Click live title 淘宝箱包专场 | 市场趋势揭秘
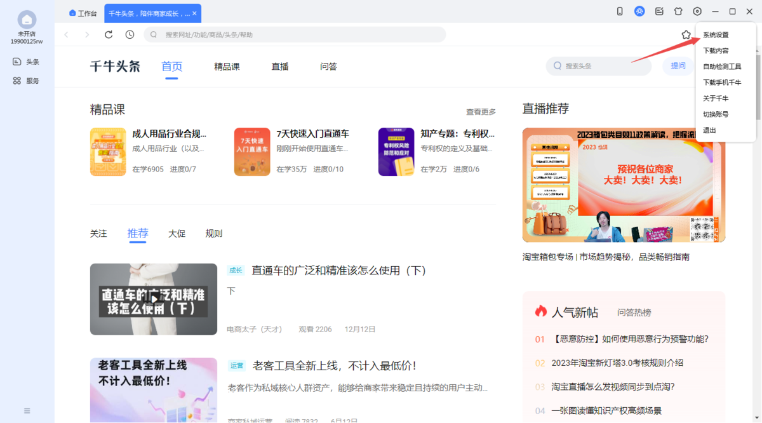Screen dimensions: 762x423 [606, 257]
